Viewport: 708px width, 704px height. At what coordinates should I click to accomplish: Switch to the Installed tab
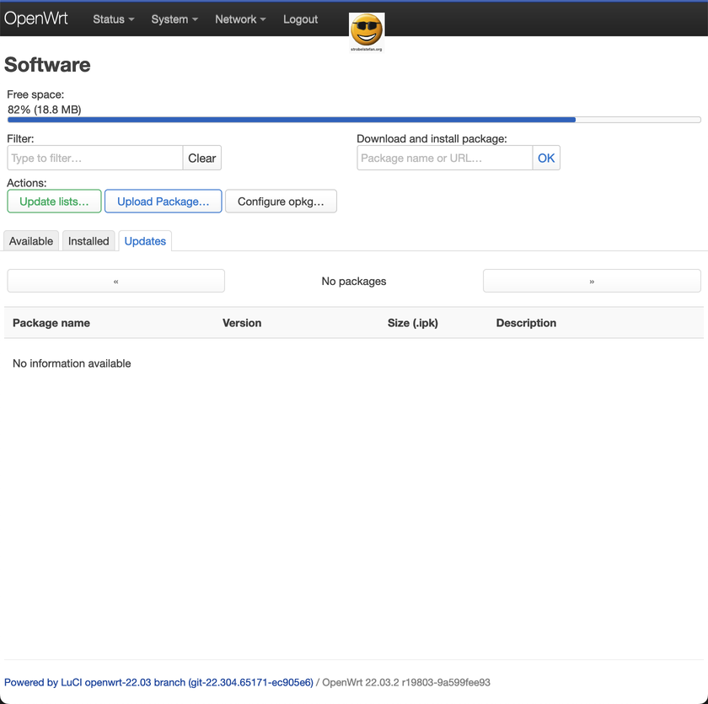tap(88, 241)
